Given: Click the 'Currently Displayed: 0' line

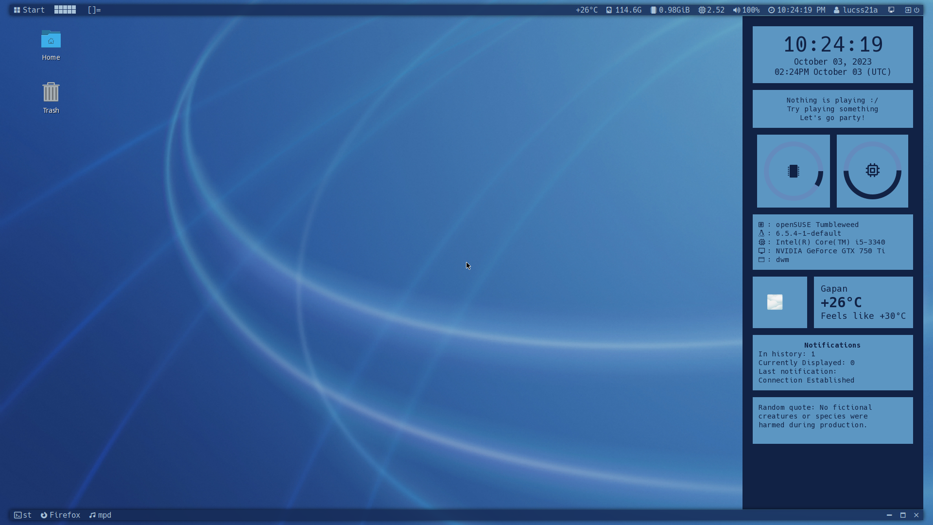Looking at the screenshot, I should coord(806,363).
